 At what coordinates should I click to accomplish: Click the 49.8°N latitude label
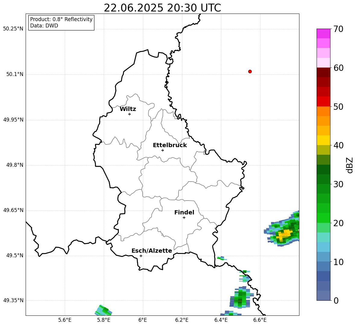coord(15,165)
